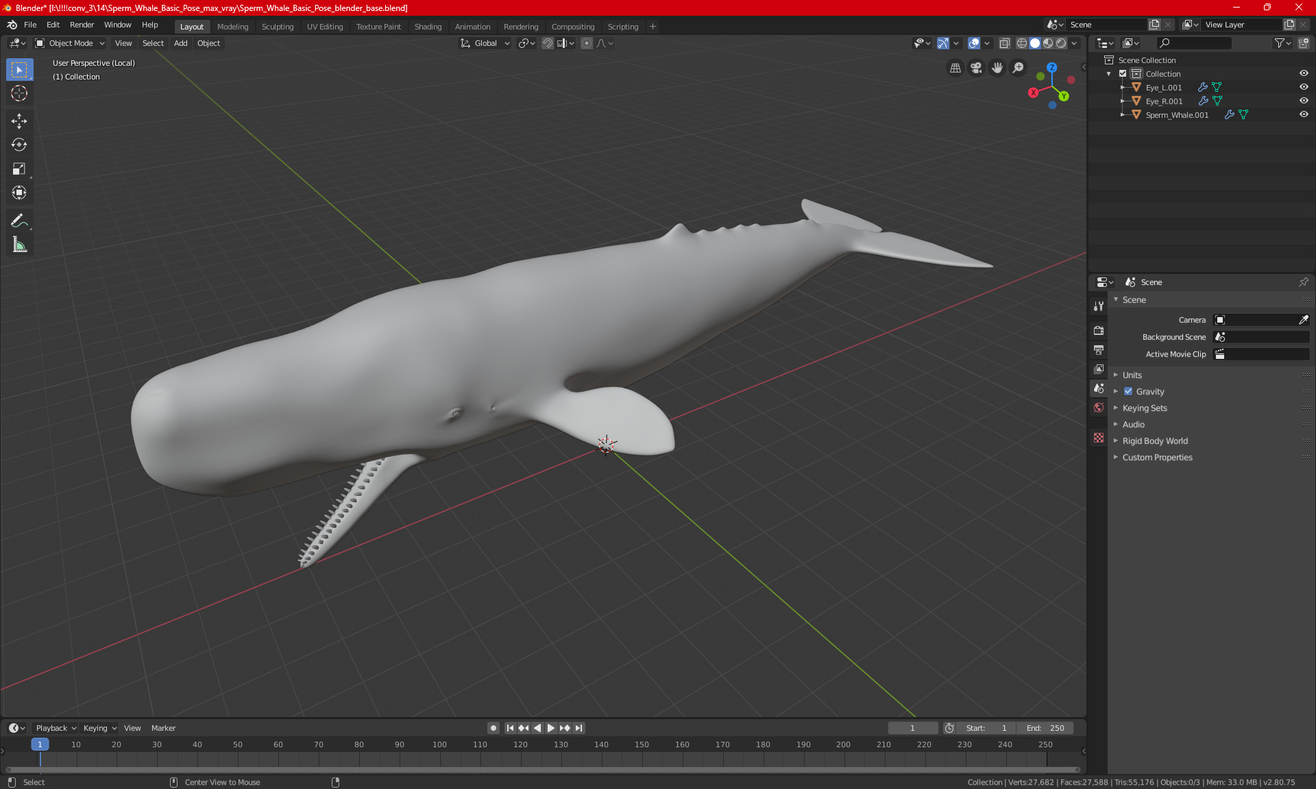Switch to the Modeling workspace tab

pyautogui.click(x=232, y=27)
